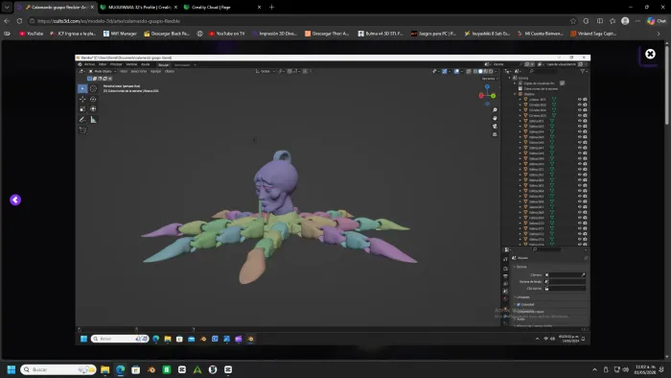Select the Annotate pencil tool in Blender

click(x=82, y=120)
